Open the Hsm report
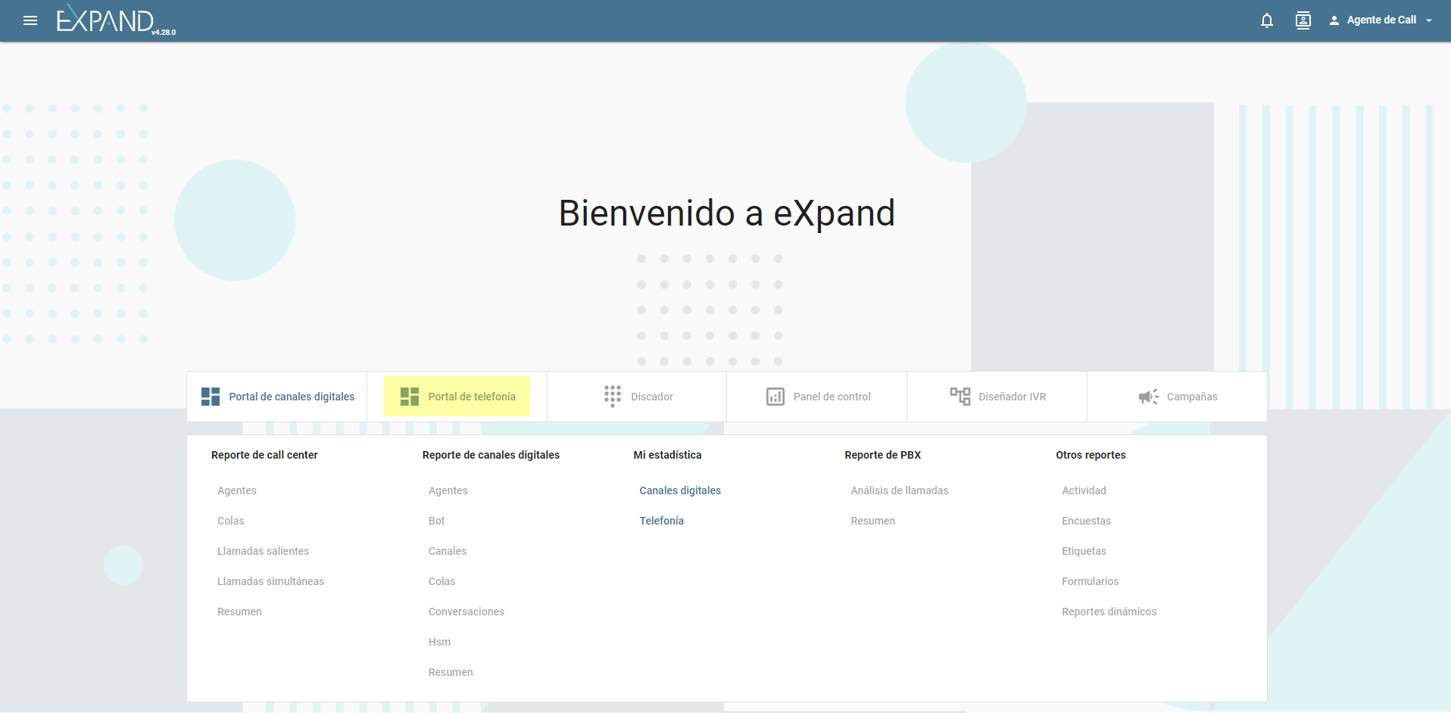This screenshot has width=1451, height=713. point(440,642)
